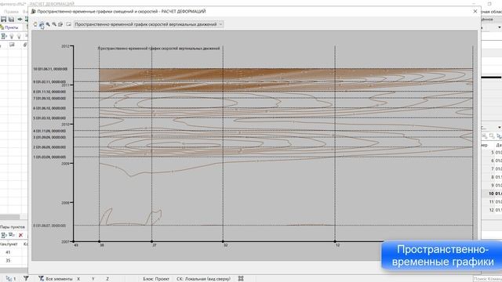The height and width of the screenshot is (282, 502).
Task: Click the export graph icon in toolbar
Action: point(60,24)
